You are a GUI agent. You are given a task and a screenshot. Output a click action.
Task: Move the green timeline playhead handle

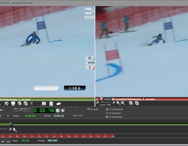(11, 124)
